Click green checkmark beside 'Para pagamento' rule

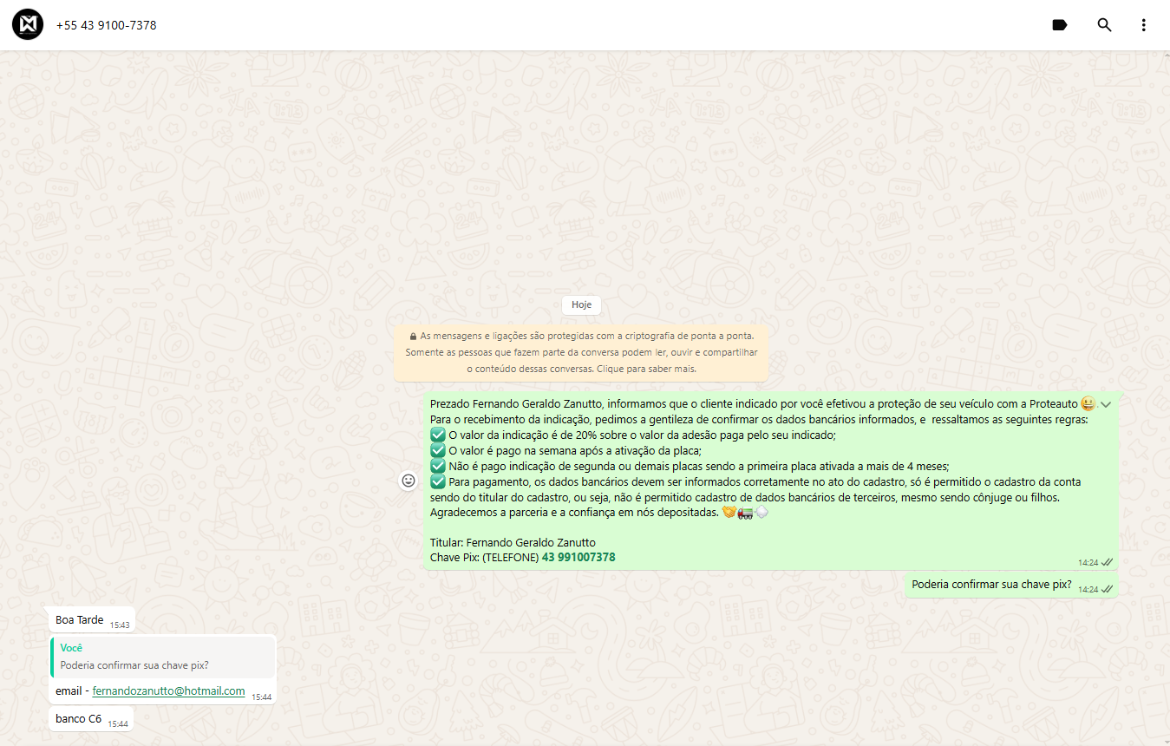[x=438, y=481]
